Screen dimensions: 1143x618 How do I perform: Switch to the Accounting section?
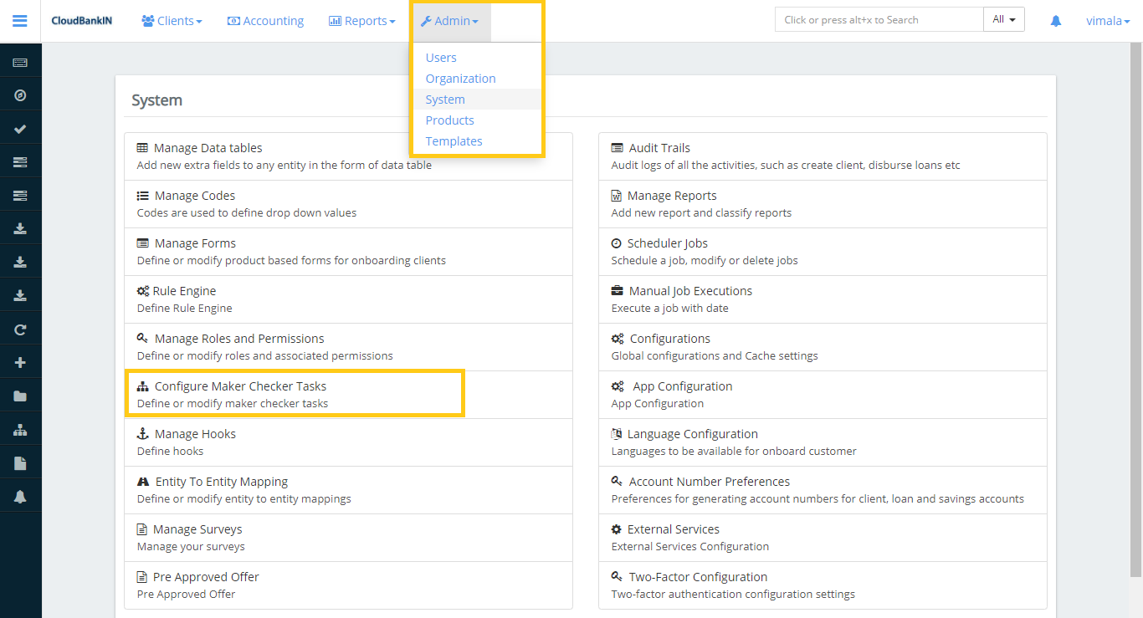[265, 20]
